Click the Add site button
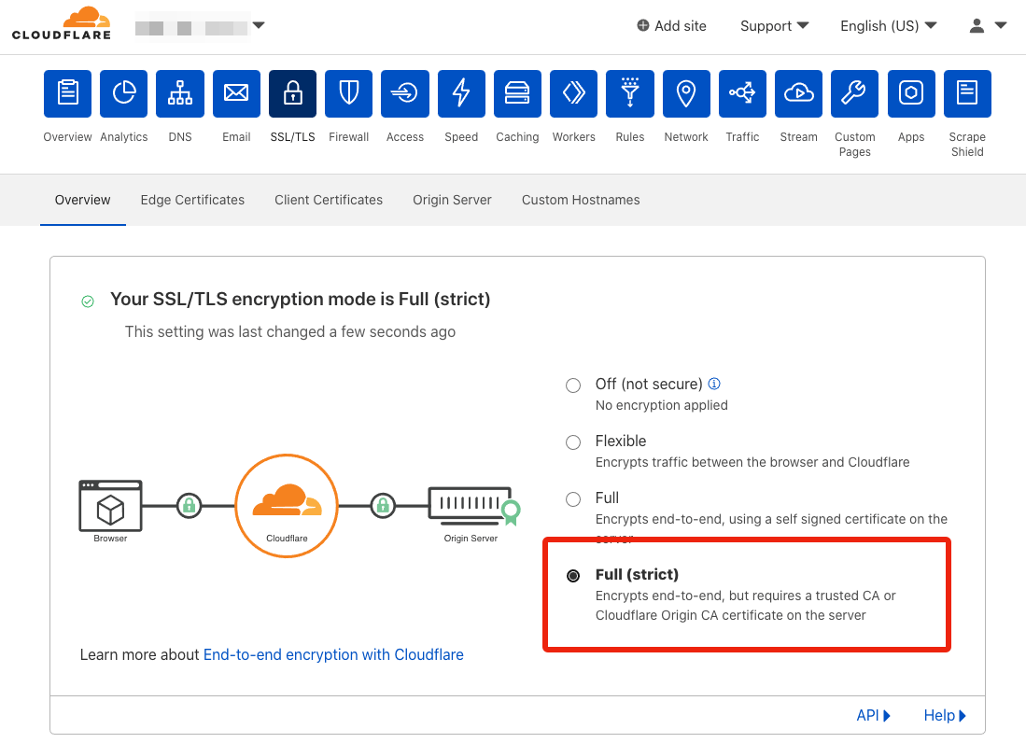Screen dimensions: 1026x743 pyautogui.click(x=671, y=26)
